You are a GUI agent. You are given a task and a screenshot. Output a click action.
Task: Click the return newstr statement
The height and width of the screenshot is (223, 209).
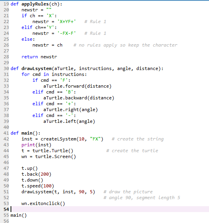pos(39,57)
